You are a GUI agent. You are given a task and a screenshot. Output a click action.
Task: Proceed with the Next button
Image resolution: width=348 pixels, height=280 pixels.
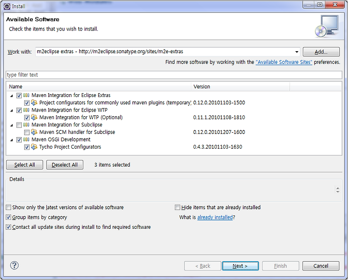pyautogui.click(x=240, y=266)
